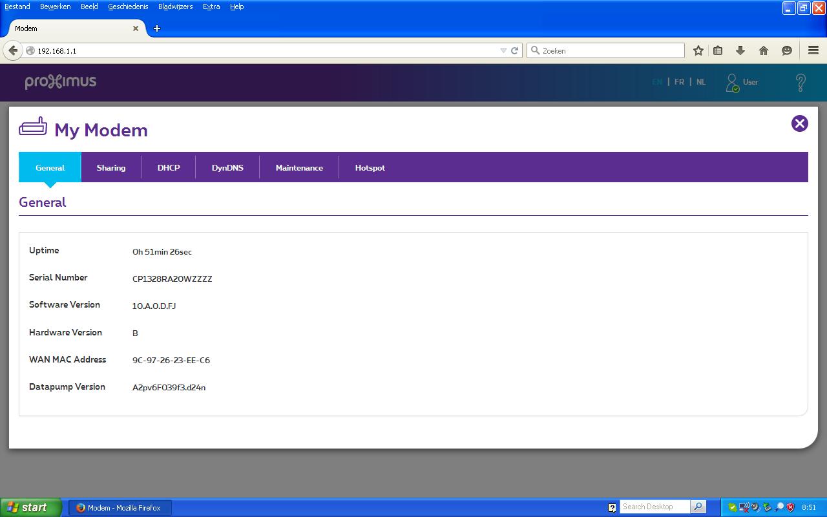The width and height of the screenshot is (827, 517).
Task: Switch to the Sharing tab
Action: pos(111,167)
